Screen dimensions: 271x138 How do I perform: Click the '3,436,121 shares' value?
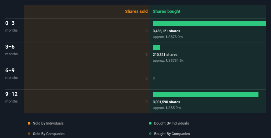166,31
